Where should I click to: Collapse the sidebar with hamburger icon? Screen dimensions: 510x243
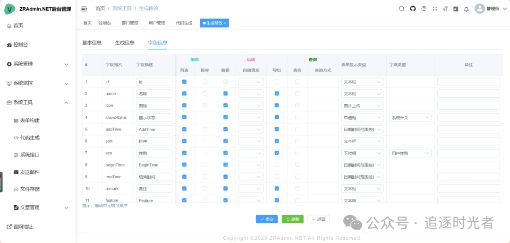tap(84, 9)
